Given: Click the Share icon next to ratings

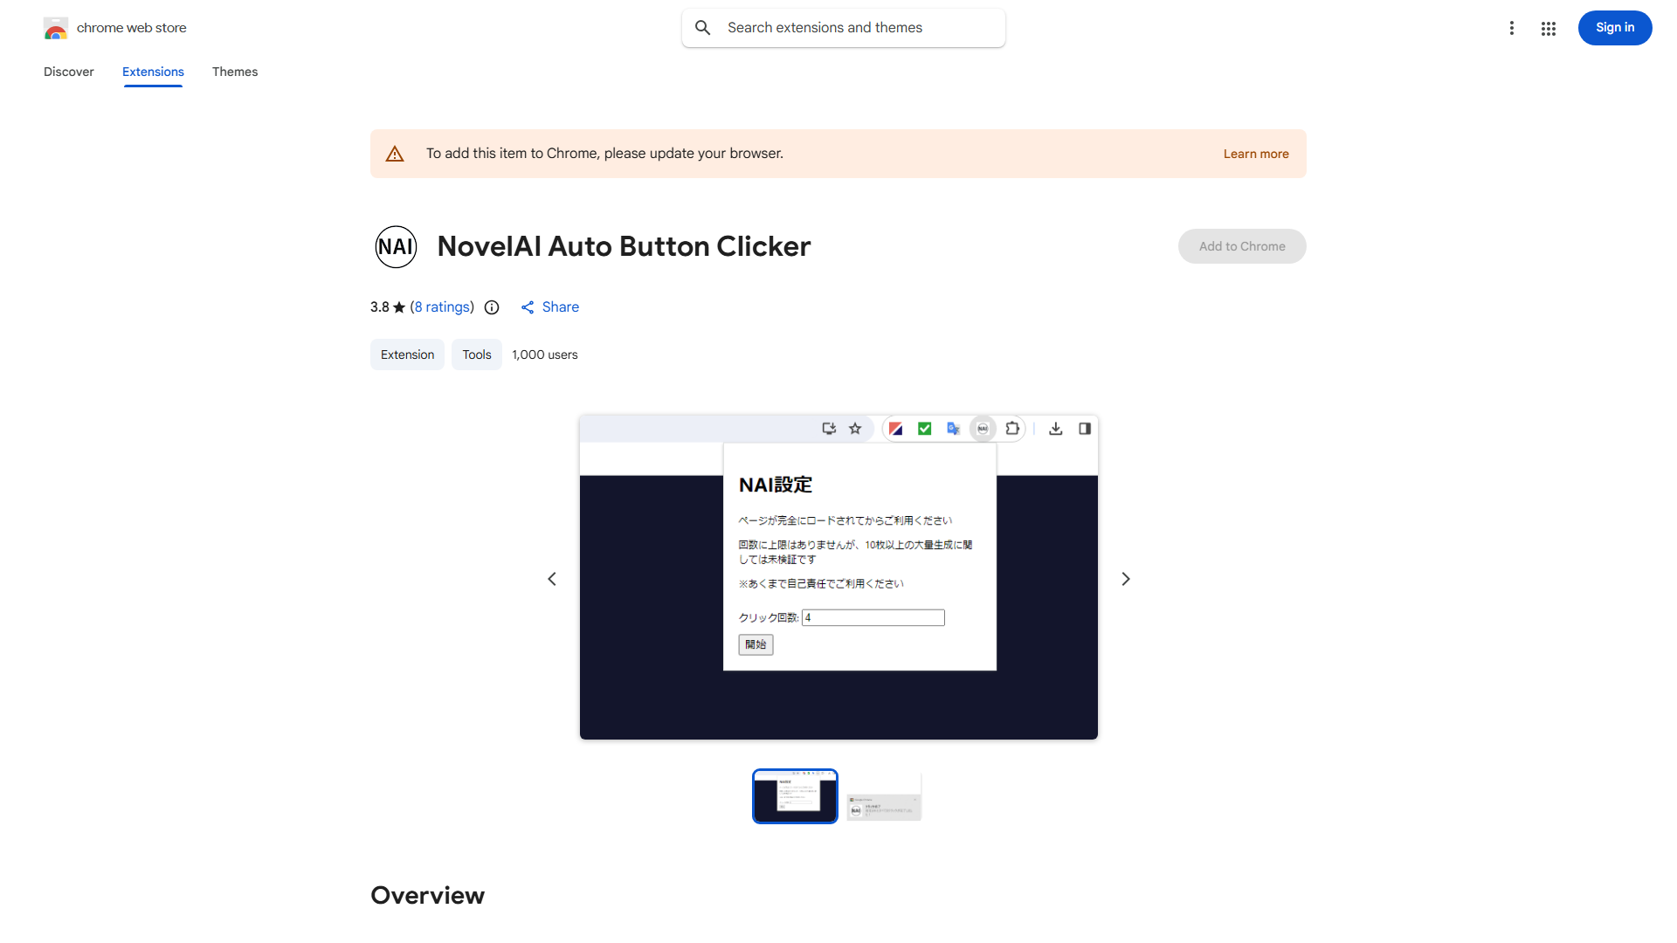Looking at the screenshot, I should (x=528, y=307).
